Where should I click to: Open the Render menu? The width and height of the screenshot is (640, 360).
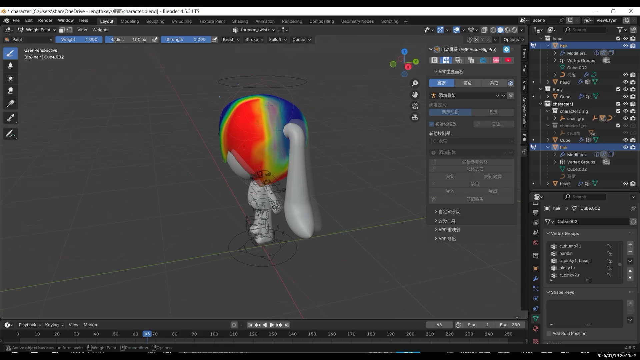tap(45, 20)
